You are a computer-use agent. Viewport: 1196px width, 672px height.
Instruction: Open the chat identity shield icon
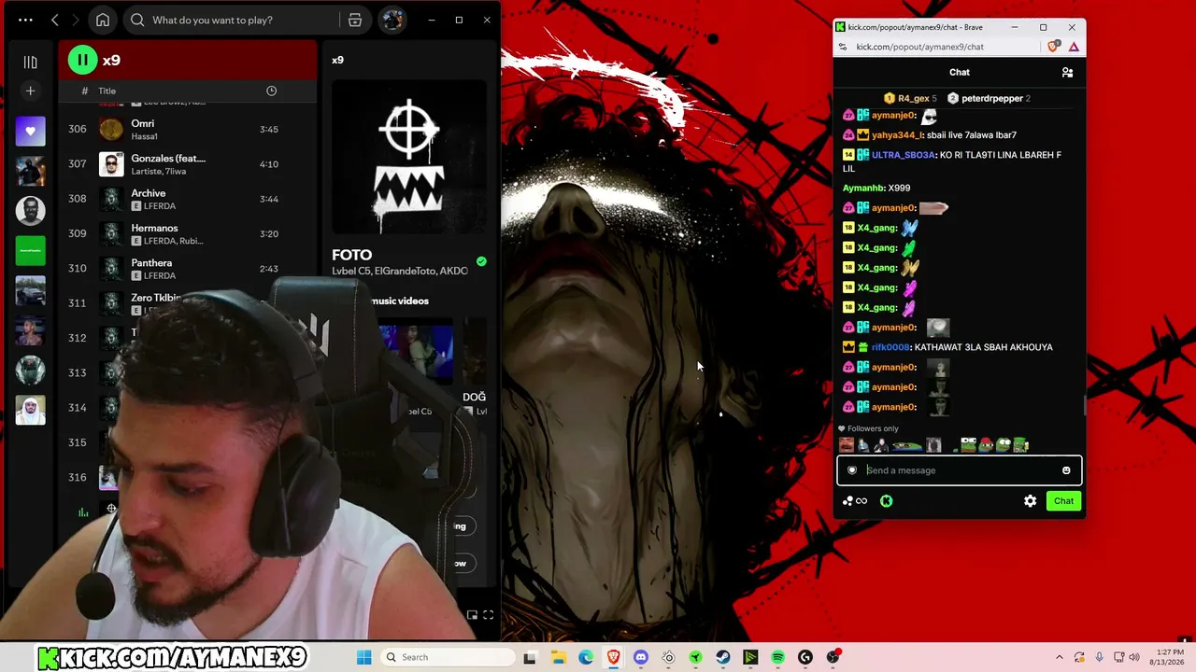852,470
